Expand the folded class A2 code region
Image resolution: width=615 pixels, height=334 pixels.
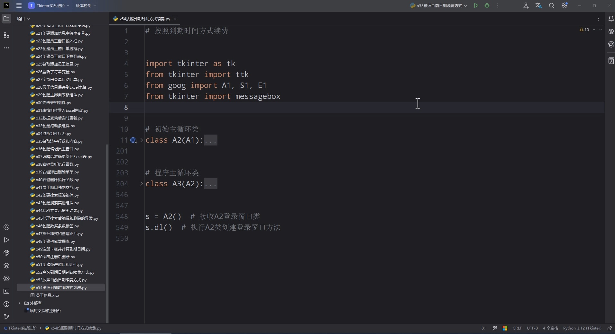tap(210, 140)
